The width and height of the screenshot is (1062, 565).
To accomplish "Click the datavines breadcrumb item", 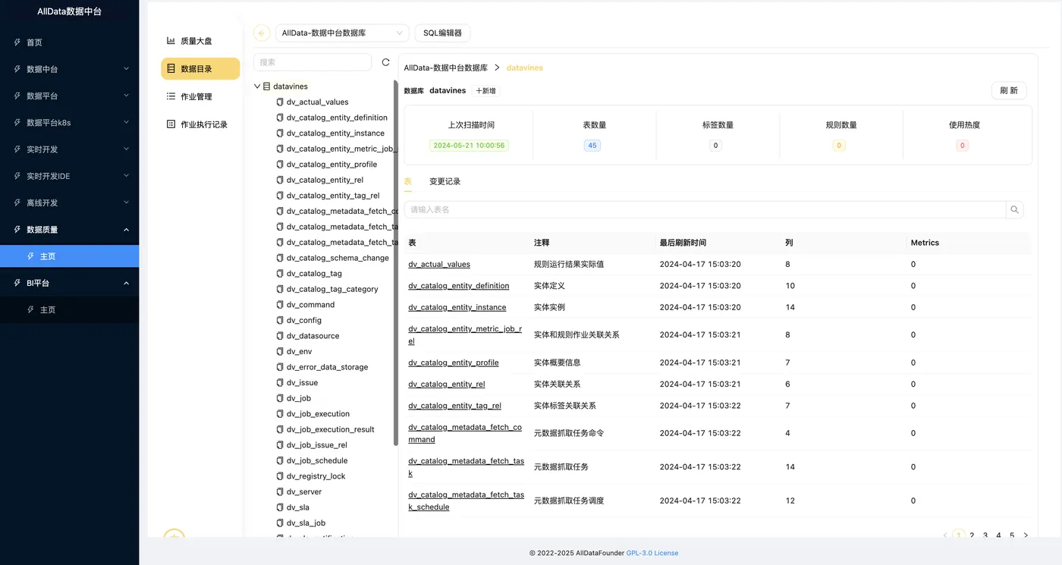I will [525, 68].
